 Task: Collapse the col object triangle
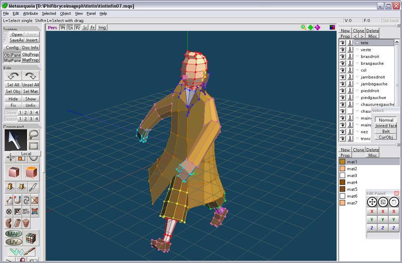tap(357, 70)
